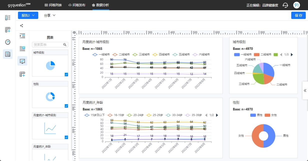308x161 pixels.
Task: Open the image and text layout icon
Action: click(22, 49)
